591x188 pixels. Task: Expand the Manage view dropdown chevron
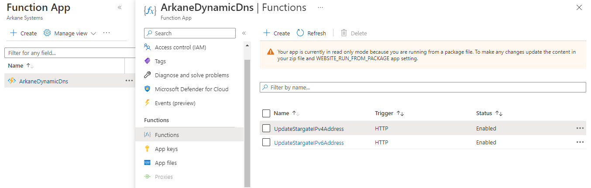(x=93, y=34)
